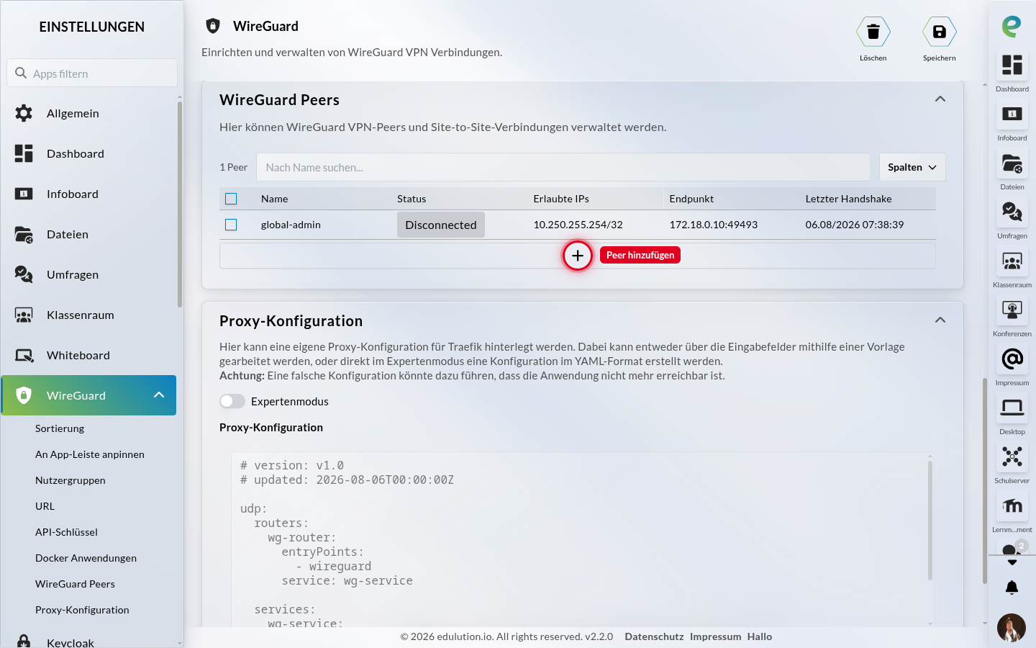Jump to Docker Anwendungen subsection
The height and width of the screenshot is (648, 1036).
click(86, 558)
